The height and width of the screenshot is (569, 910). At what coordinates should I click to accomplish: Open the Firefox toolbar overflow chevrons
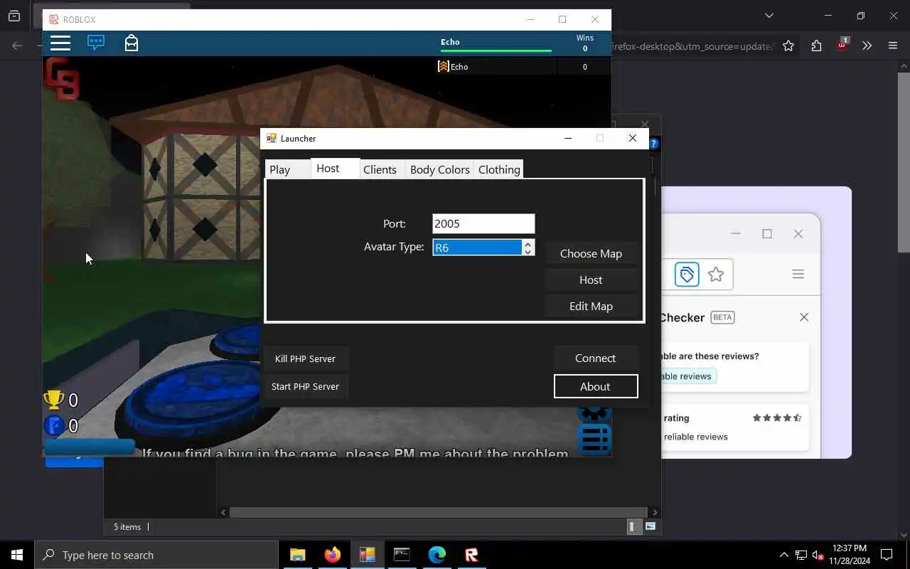coord(867,46)
